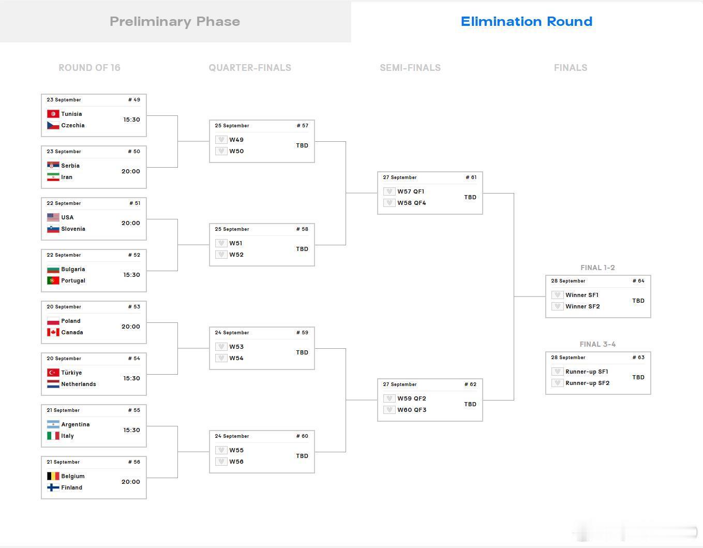Click the USA flag icon

[53, 217]
